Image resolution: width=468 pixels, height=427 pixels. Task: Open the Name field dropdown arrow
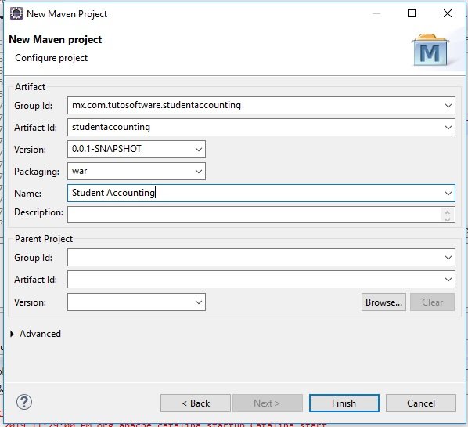tap(448, 194)
